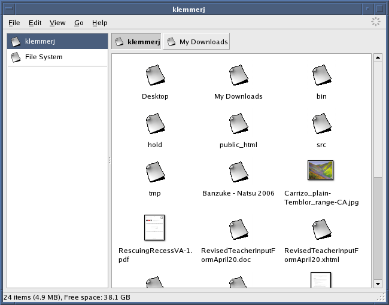Select the RevisedTeacherInputFormApril20.xhtml file icon
This screenshot has height=305, width=389.
point(321,229)
